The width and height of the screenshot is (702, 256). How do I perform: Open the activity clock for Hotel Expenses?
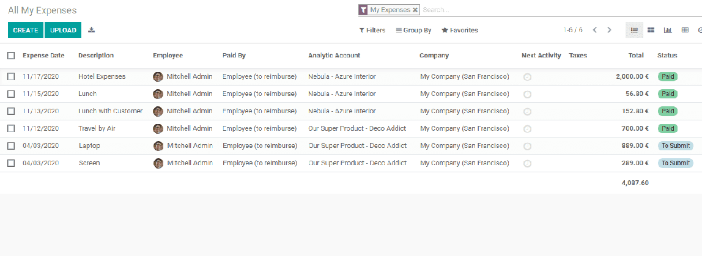(527, 77)
